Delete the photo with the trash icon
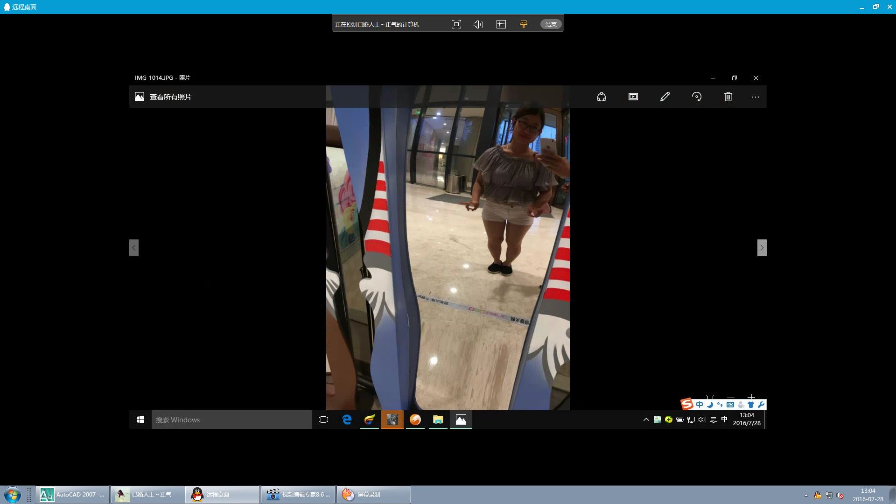Screen dimensions: 896x504 [x=728, y=97]
